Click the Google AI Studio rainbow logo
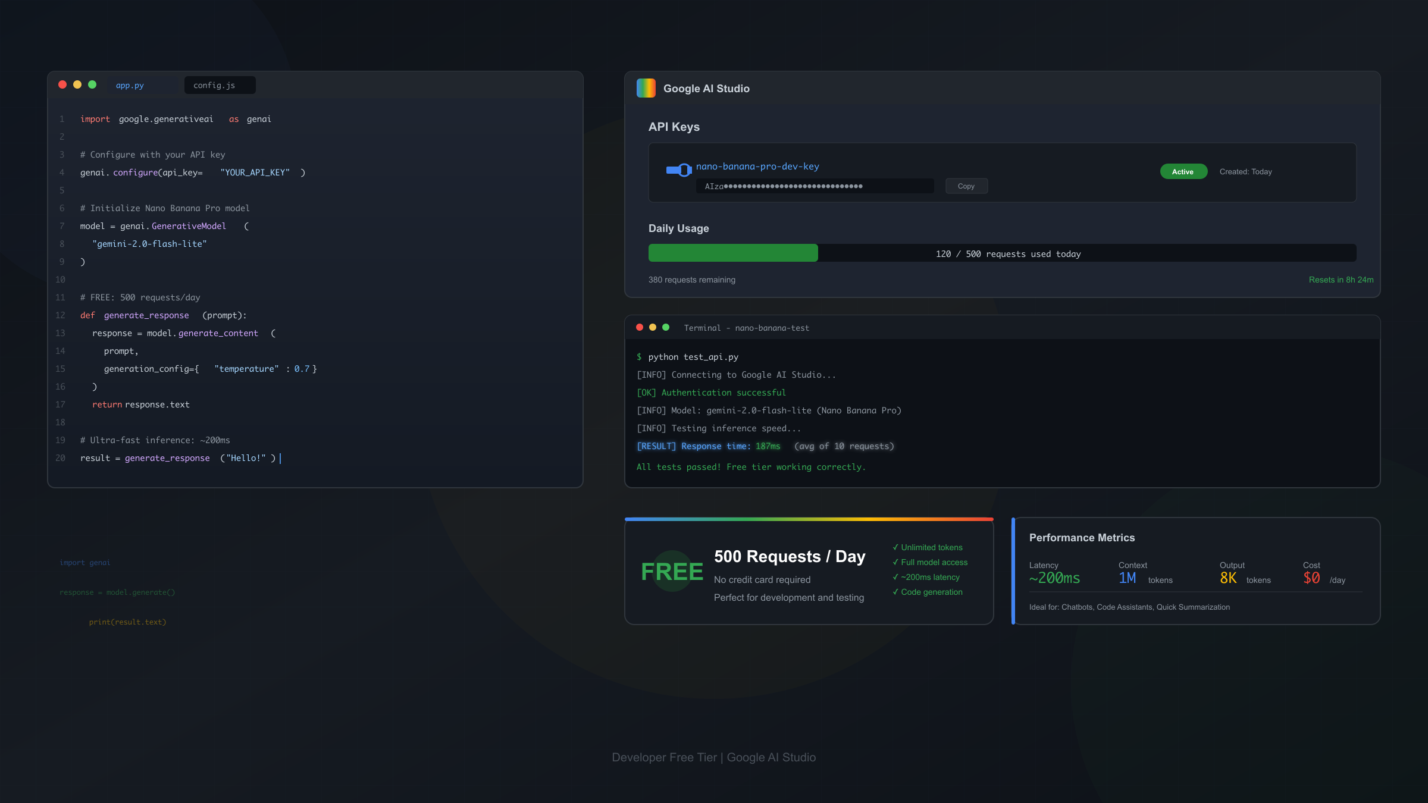Image resolution: width=1428 pixels, height=803 pixels. (646, 88)
